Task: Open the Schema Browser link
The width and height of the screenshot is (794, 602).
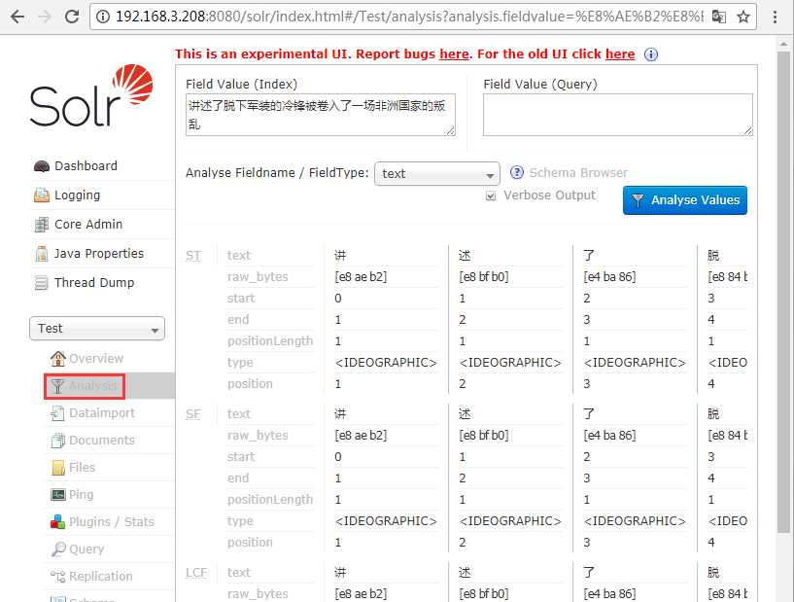Action: [x=578, y=173]
